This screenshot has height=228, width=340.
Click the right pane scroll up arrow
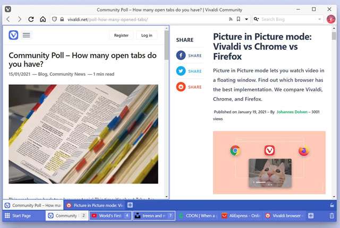click(x=334, y=28)
